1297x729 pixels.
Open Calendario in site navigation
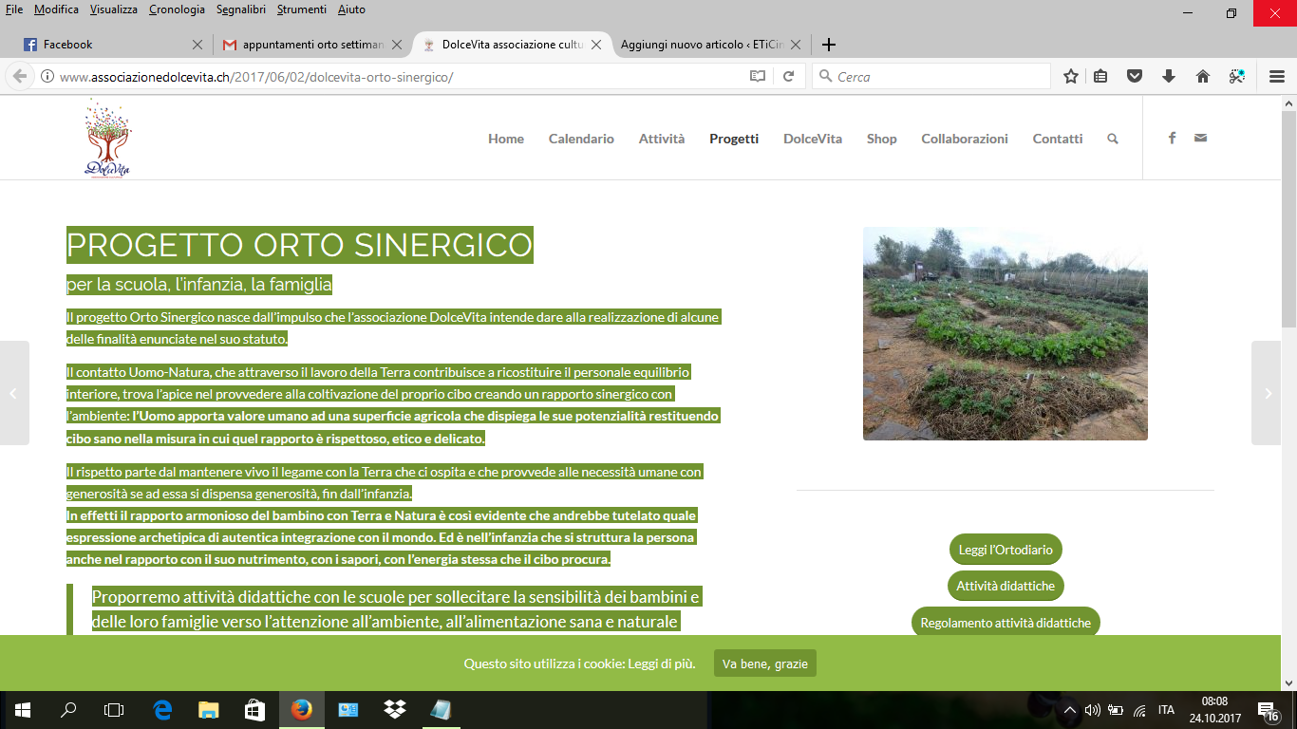pyautogui.click(x=581, y=139)
